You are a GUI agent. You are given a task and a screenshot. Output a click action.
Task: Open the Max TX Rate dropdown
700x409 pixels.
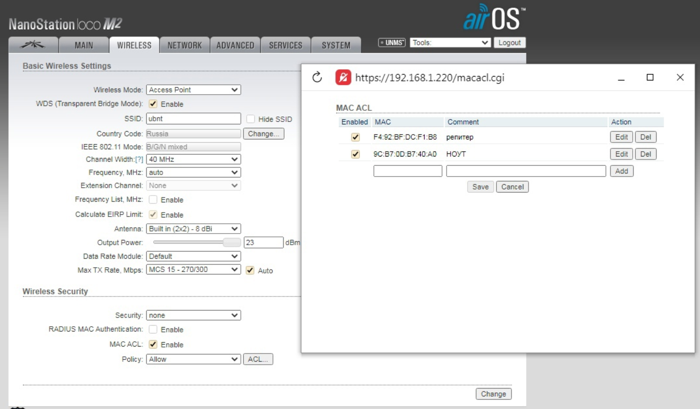coord(194,269)
